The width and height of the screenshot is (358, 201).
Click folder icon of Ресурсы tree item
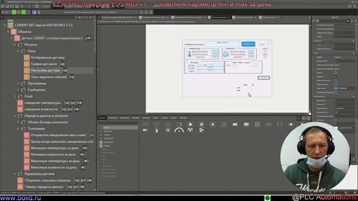20,45
